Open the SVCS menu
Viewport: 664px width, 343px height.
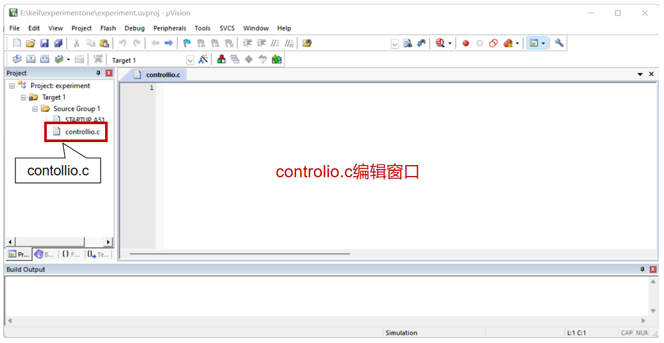[x=227, y=28]
